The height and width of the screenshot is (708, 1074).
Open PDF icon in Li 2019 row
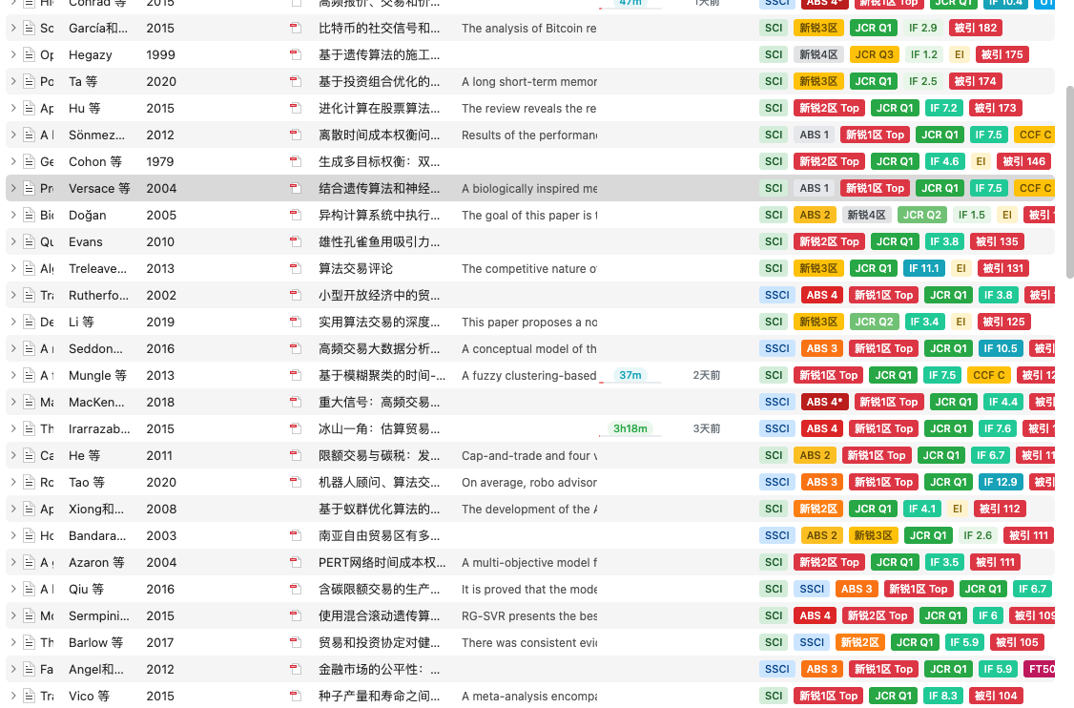pos(296,323)
